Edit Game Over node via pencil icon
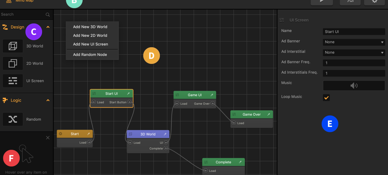388x175 pixels. pos(269,114)
